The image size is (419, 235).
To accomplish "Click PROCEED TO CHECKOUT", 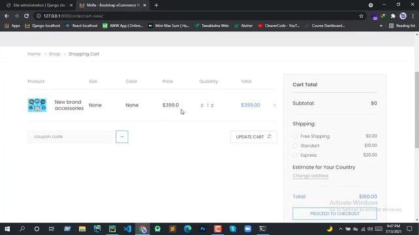I will coord(335,213).
